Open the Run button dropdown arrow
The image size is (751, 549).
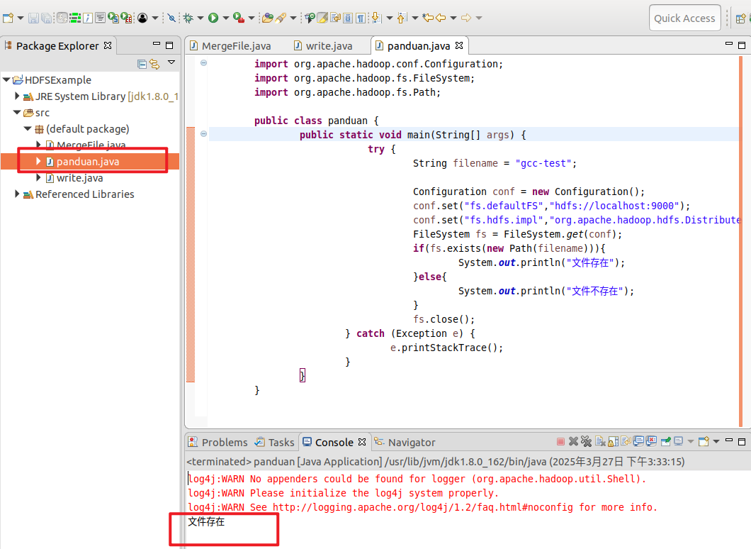(225, 18)
